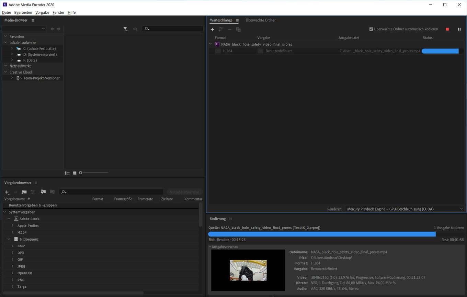Collapse the Favoriten section
This screenshot has height=297, width=467.
coord(5,36)
